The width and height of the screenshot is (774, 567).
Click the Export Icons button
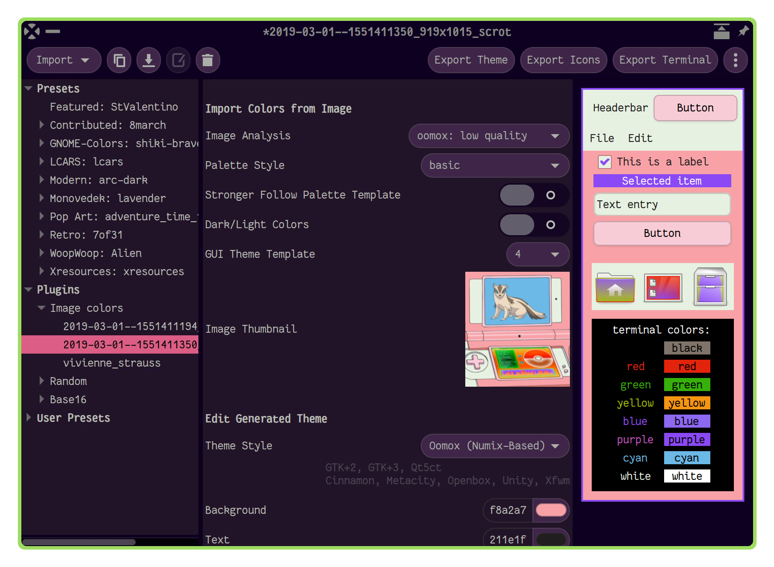[563, 60]
